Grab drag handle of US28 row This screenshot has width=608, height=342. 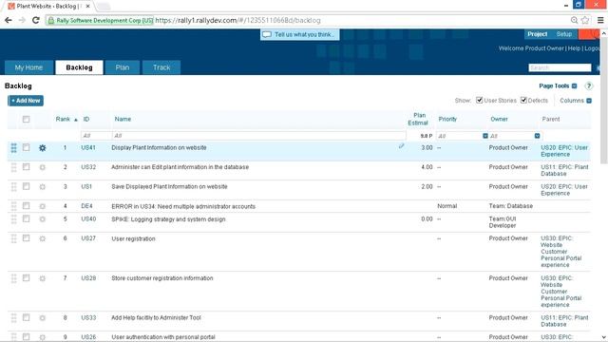point(13,278)
